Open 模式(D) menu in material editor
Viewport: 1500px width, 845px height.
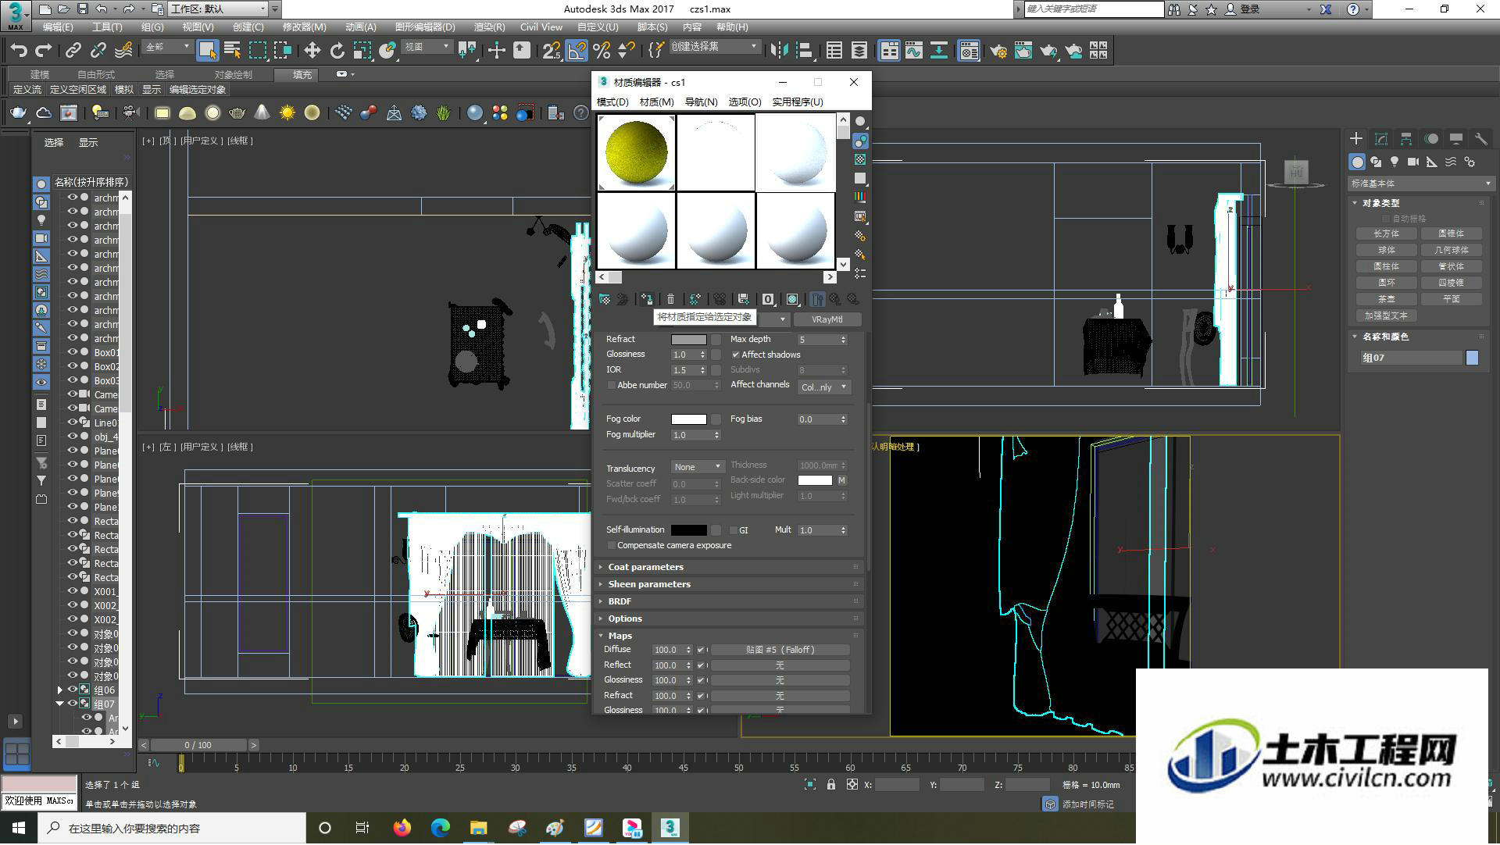point(612,102)
